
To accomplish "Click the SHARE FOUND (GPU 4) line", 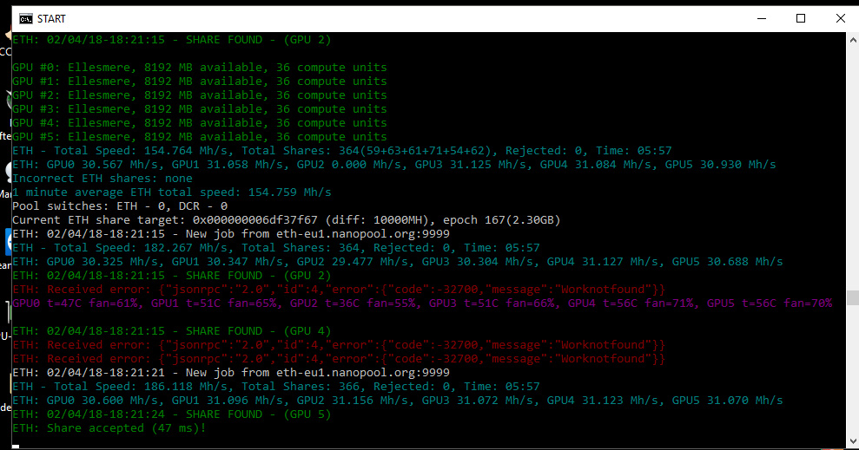I will click(171, 331).
